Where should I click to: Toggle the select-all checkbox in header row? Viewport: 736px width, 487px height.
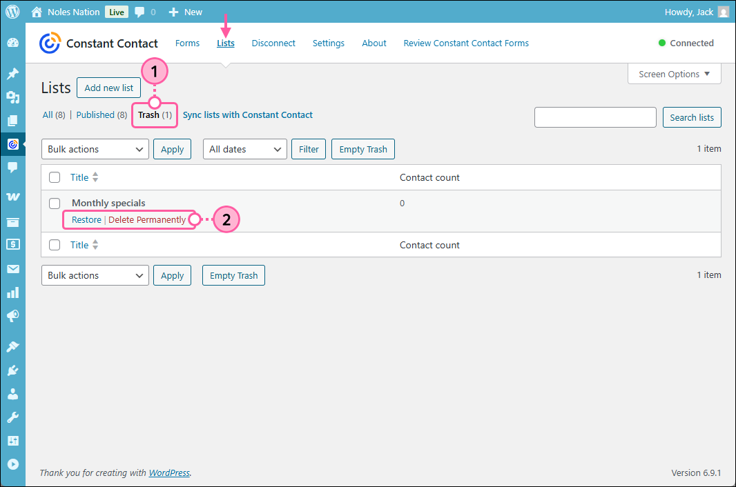55,177
